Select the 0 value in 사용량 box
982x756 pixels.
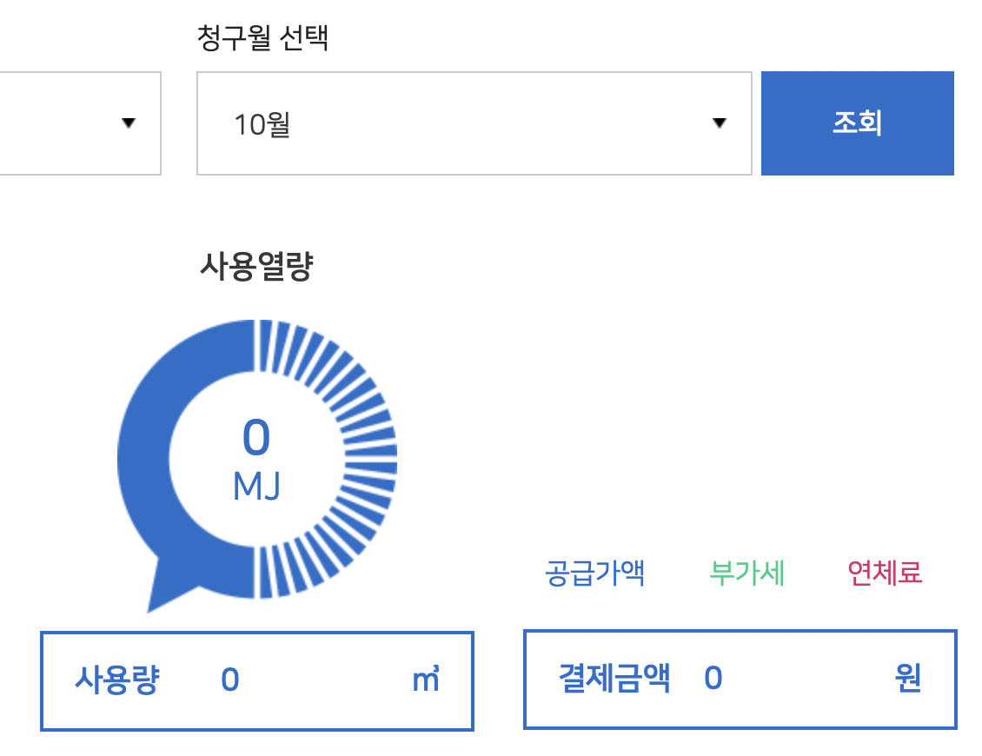pyautogui.click(x=229, y=681)
